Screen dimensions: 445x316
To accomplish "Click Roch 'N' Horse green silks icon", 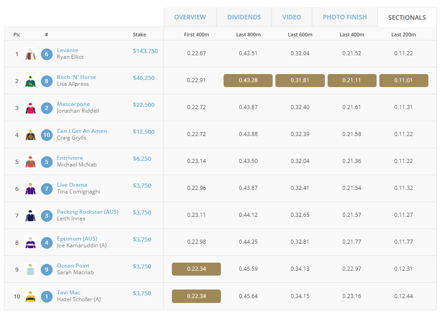I will tap(30, 81).
